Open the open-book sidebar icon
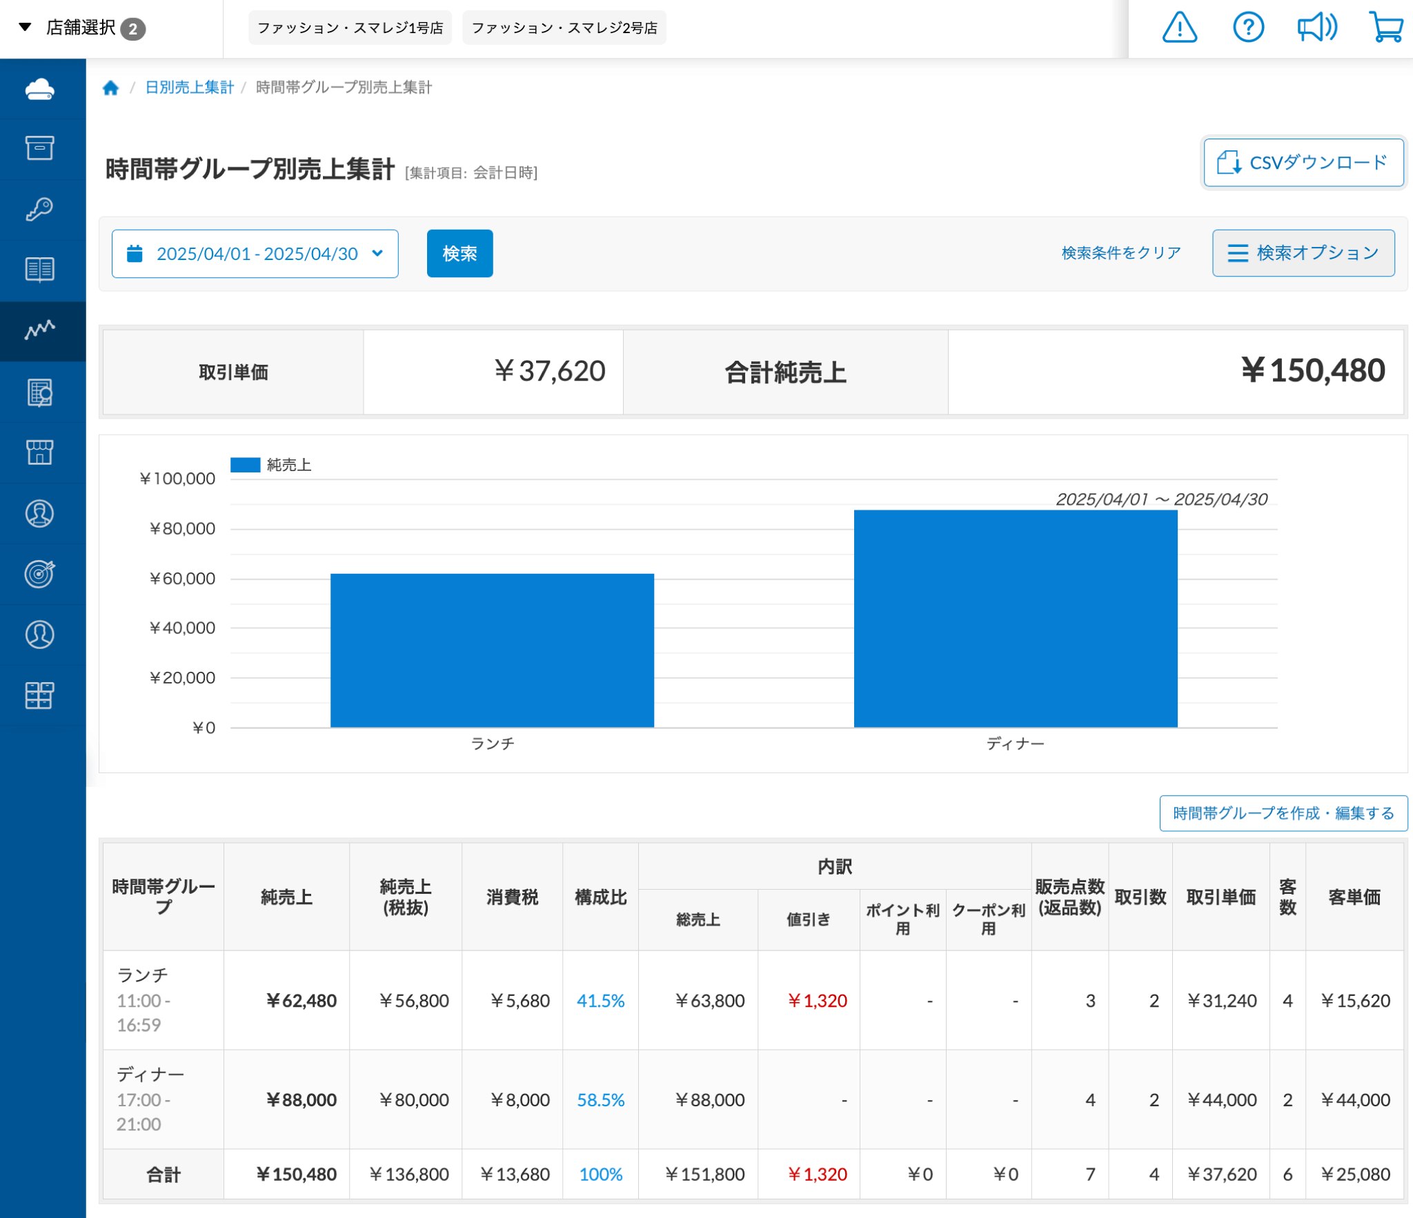This screenshot has height=1218, width=1413. pos(40,270)
